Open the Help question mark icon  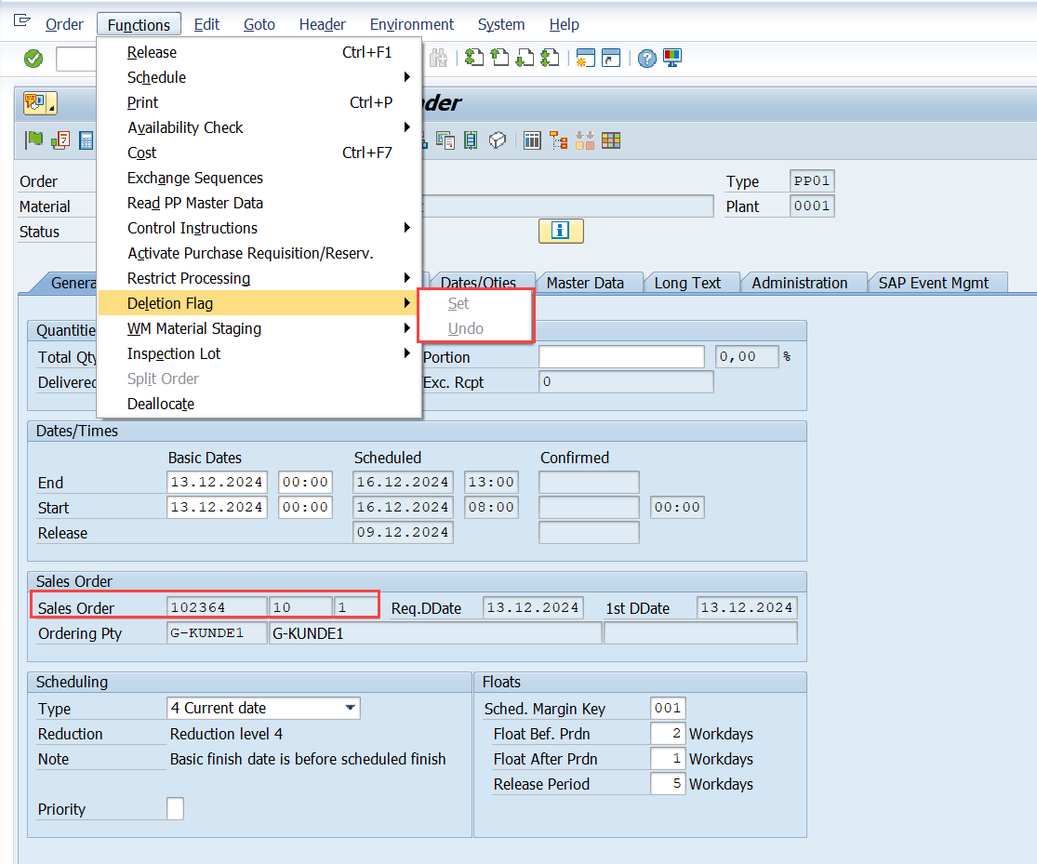point(646,59)
